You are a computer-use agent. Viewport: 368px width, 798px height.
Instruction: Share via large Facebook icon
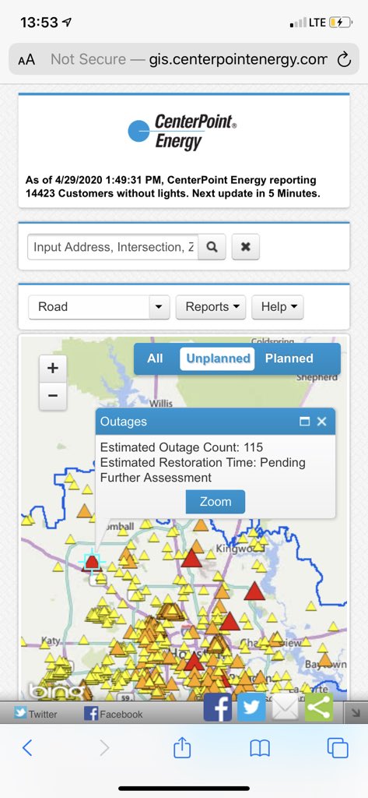[218, 707]
